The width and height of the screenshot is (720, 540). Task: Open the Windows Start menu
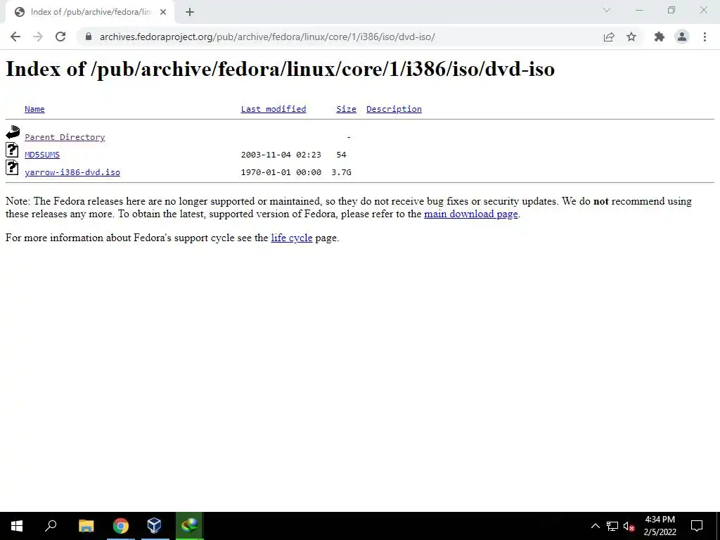[x=17, y=526]
